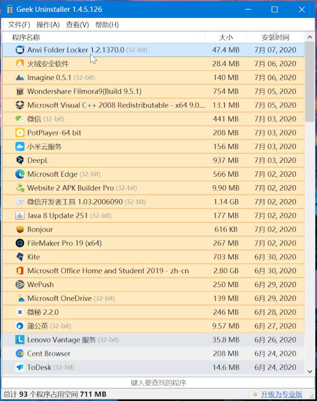The width and height of the screenshot is (317, 401).
Task: Click the Bonjour box icon
Action: pos(20,229)
